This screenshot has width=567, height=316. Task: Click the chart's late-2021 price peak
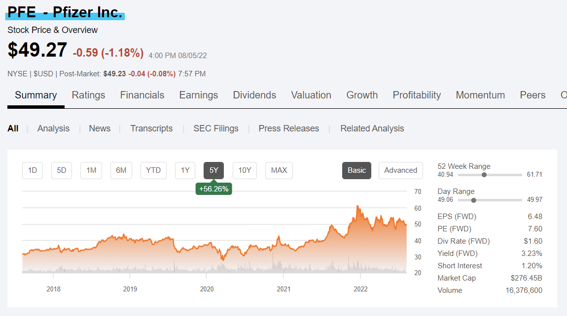coord(357,206)
